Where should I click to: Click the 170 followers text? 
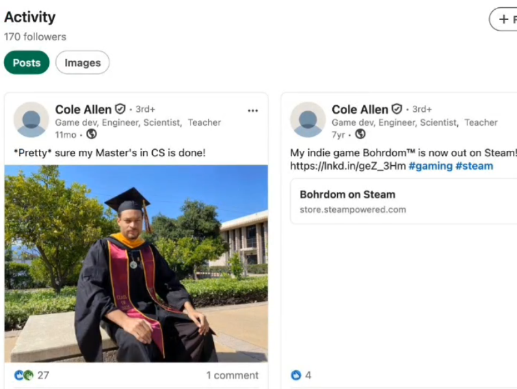click(x=35, y=36)
